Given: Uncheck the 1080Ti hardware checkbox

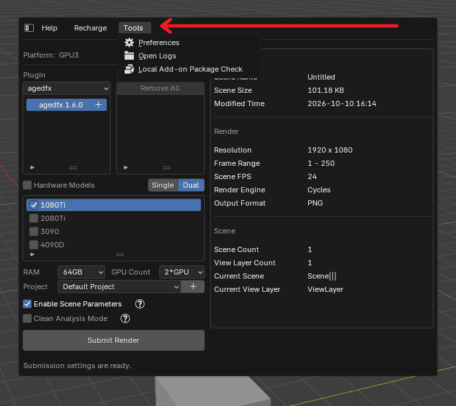Looking at the screenshot, I should [x=34, y=205].
